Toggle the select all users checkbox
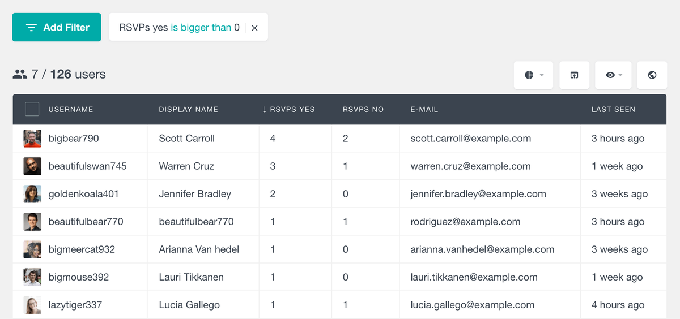This screenshot has width=680, height=319. [32, 109]
